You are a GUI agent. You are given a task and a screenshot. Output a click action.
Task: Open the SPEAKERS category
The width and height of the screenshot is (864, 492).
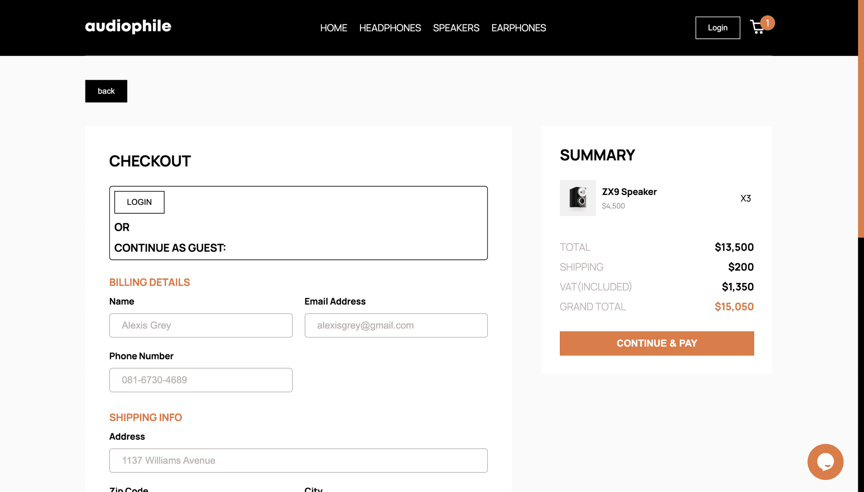456,28
